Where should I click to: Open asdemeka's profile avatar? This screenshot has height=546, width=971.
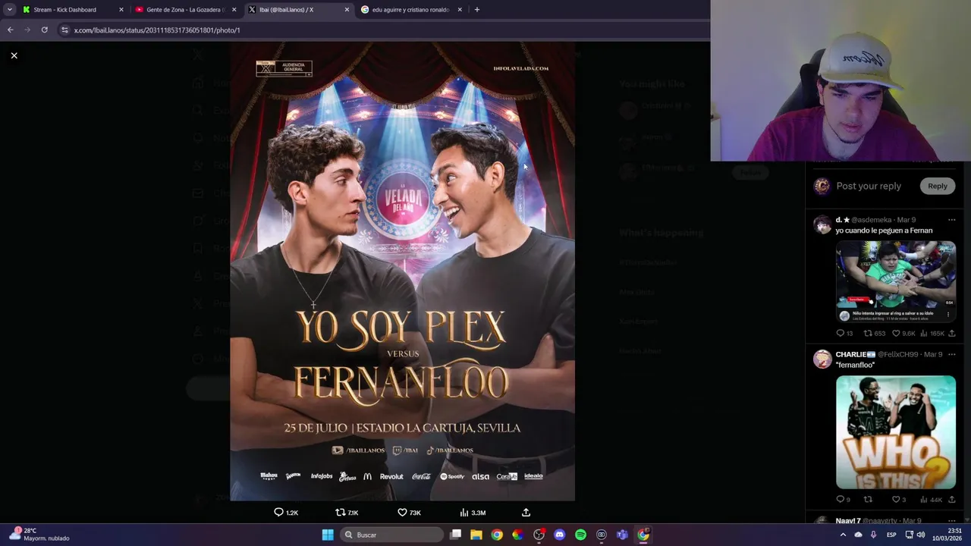[822, 224]
